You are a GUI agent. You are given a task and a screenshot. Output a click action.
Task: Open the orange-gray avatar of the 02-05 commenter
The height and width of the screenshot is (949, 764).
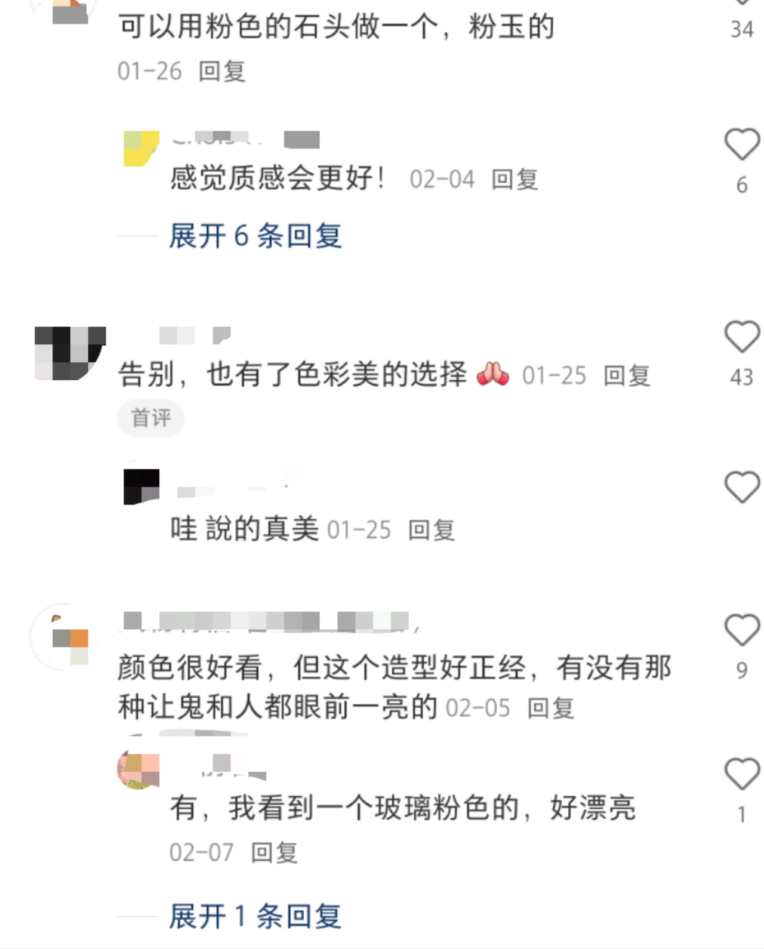(x=64, y=637)
